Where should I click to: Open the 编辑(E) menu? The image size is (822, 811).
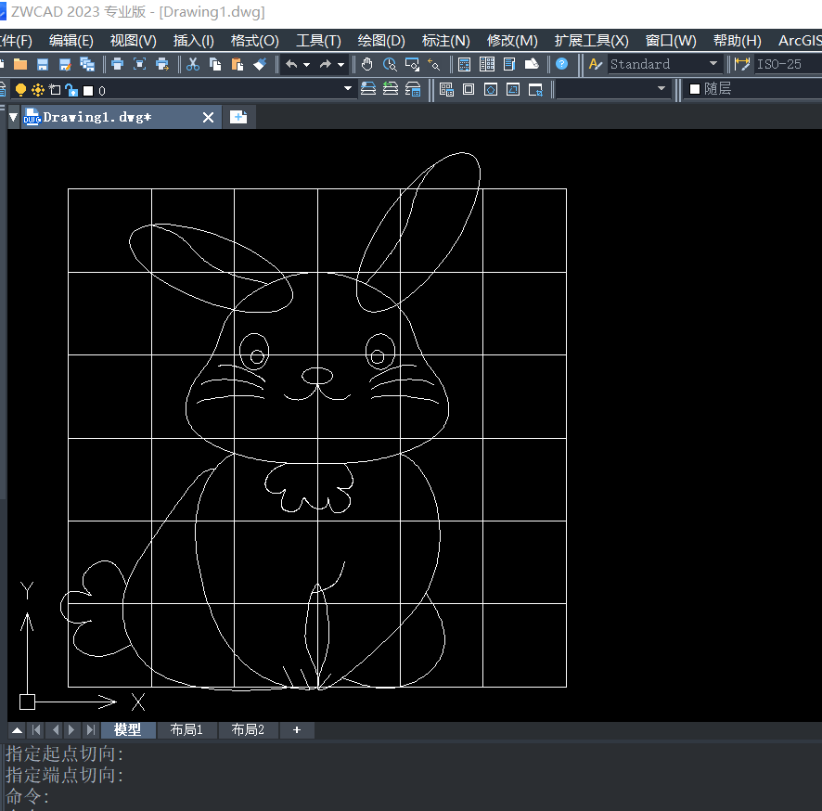pyautogui.click(x=71, y=41)
